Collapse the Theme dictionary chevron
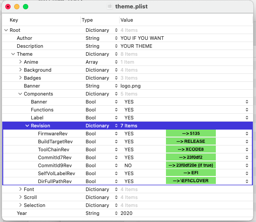This screenshot has width=256, height=222. [13, 54]
